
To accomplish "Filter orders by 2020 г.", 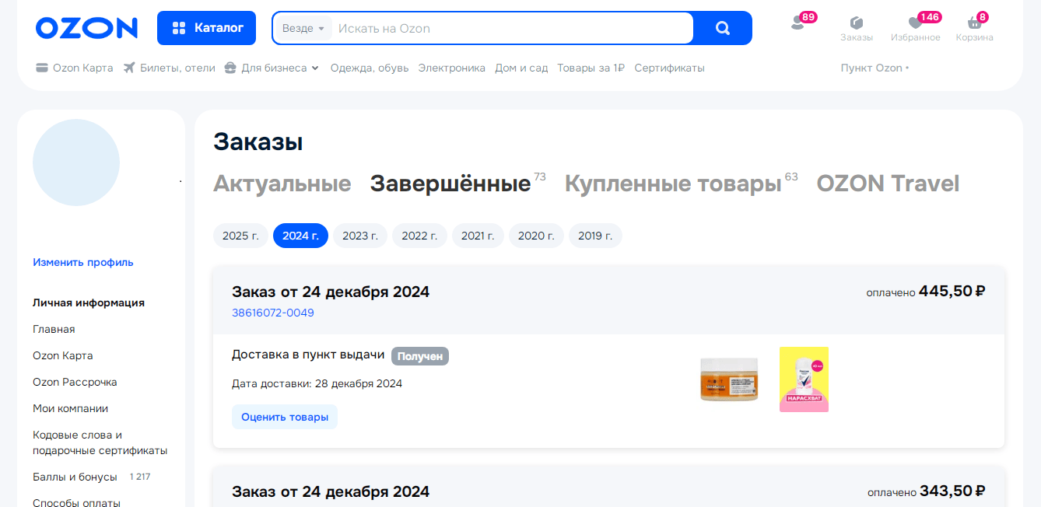I will coord(536,236).
